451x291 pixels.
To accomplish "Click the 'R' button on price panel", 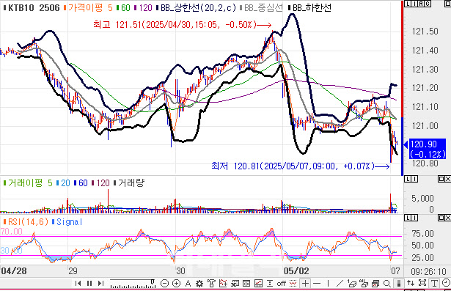I will coord(421,4).
